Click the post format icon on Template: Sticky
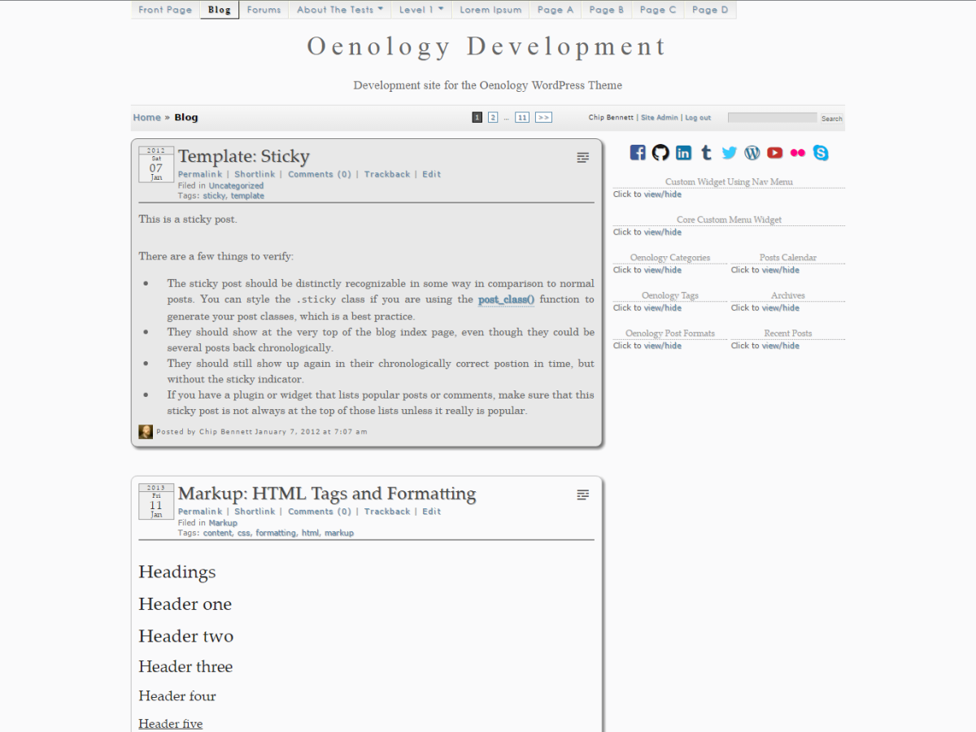 click(x=582, y=157)
